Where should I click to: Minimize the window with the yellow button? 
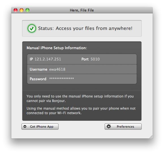[21, 10]
